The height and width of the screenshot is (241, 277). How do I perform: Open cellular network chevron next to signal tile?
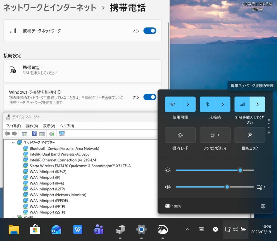[x=257, y=104]
